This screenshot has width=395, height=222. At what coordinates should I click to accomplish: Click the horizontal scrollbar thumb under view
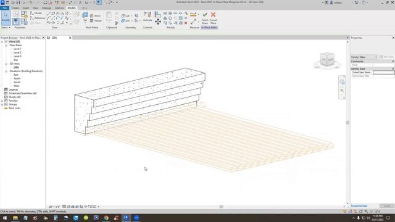coord(221,207)
